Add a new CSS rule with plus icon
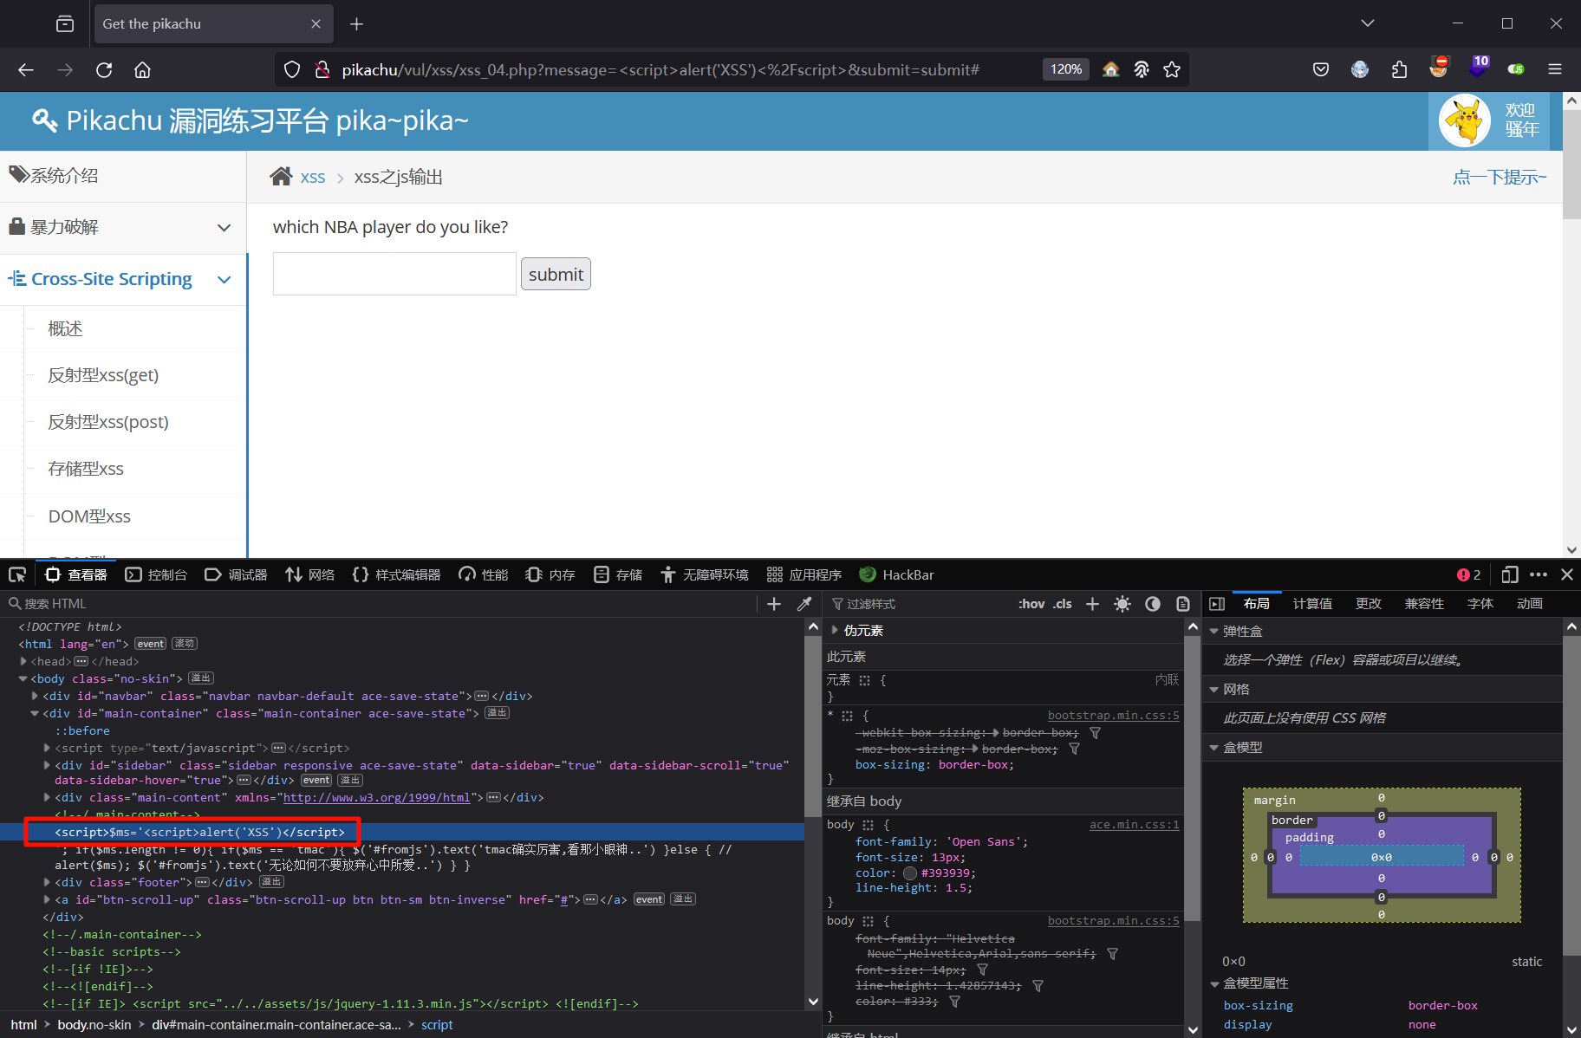The height and width of the screenshot is (1038, 1581). tap(1092, 604)
